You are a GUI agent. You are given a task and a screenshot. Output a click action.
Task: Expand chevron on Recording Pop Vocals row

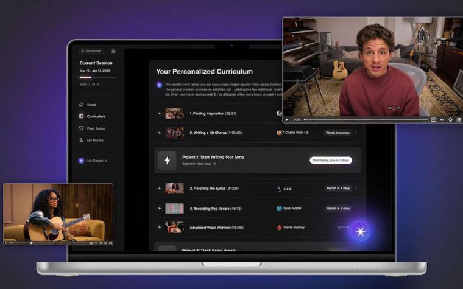[356, 208]
